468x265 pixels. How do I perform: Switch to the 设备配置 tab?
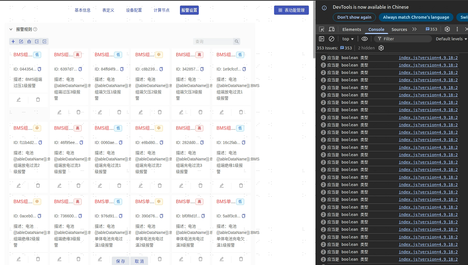[134, 10]
